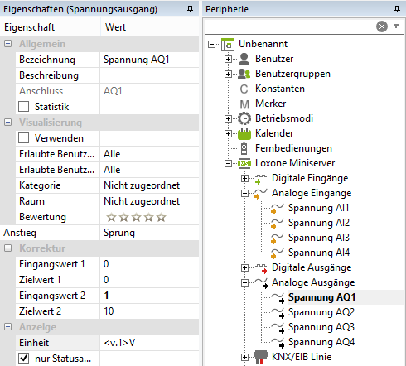This screenshot has height=366, width=406.
Task: Edit the Eingangswert 2 value 1
Action: tap(149, 296)
